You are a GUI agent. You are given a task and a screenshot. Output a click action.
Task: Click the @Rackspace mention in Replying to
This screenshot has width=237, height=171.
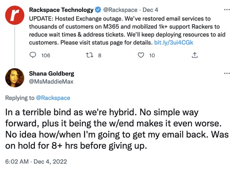pyautogui.click(x=53, y=98)
